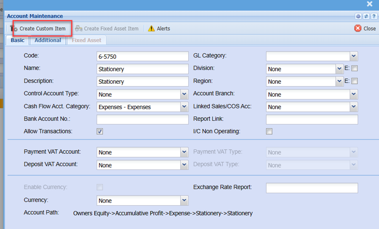Select the Basic tab
This screenshot has width=379, height=229.
(x=18, y=40)
